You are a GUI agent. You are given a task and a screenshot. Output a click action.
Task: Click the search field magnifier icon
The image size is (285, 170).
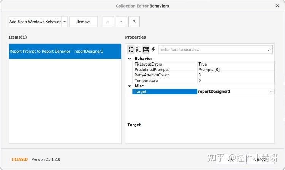click(269, 50)
